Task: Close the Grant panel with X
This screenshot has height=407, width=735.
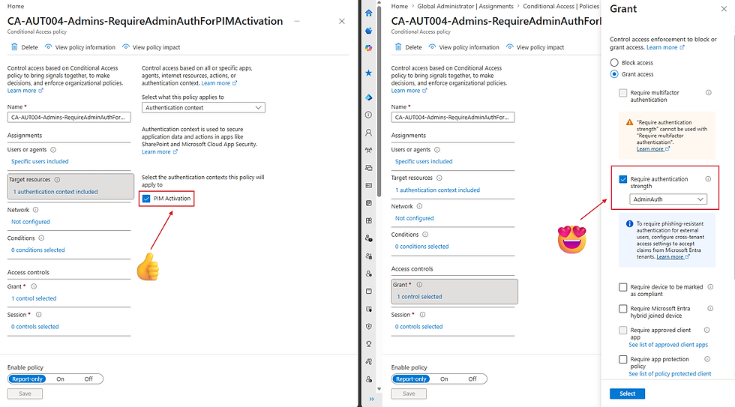Action: (x=724, y=9)
